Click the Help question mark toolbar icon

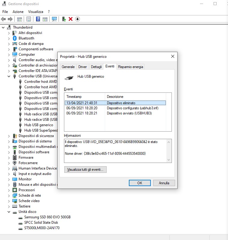(38, 19)
